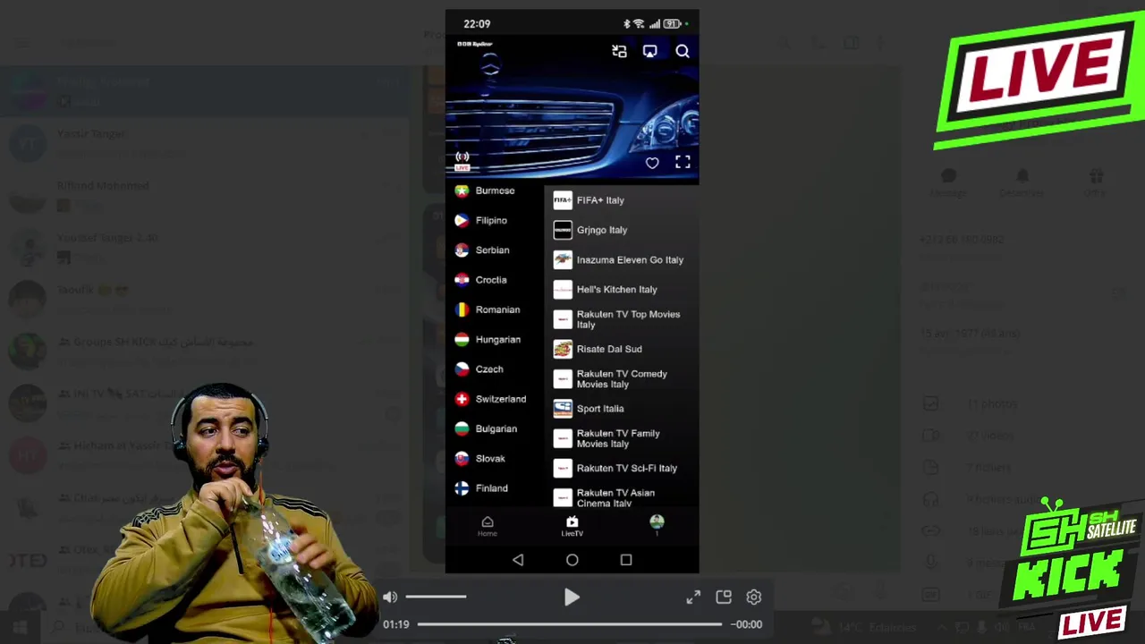Select the Burmese language category
1145x644 pixels.
pos(495,191)
